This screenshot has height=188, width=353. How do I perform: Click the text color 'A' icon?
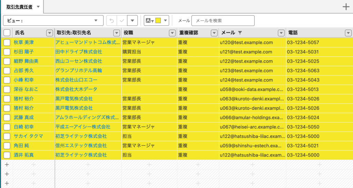coord(148,21)
